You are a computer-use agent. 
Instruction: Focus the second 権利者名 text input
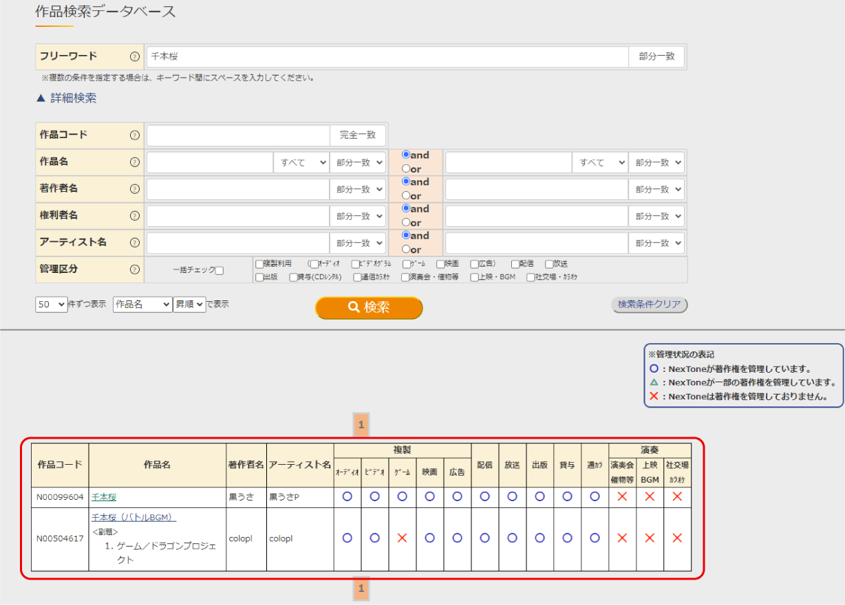(537, 216)
